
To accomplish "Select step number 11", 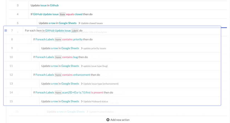I will point(11,66).
